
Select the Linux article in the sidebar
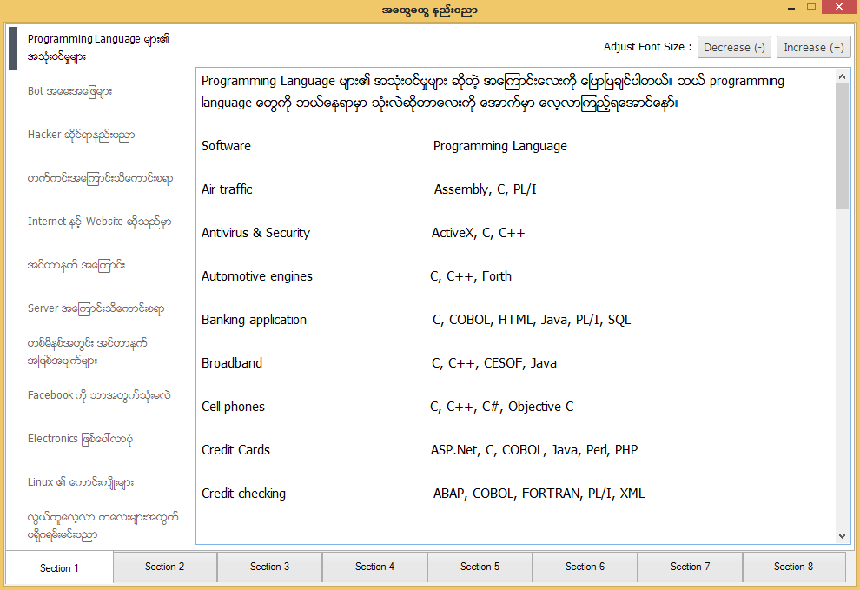[x=81, y=482]
